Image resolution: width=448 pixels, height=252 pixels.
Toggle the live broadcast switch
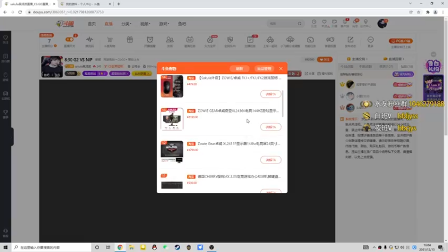click(69, 40)
